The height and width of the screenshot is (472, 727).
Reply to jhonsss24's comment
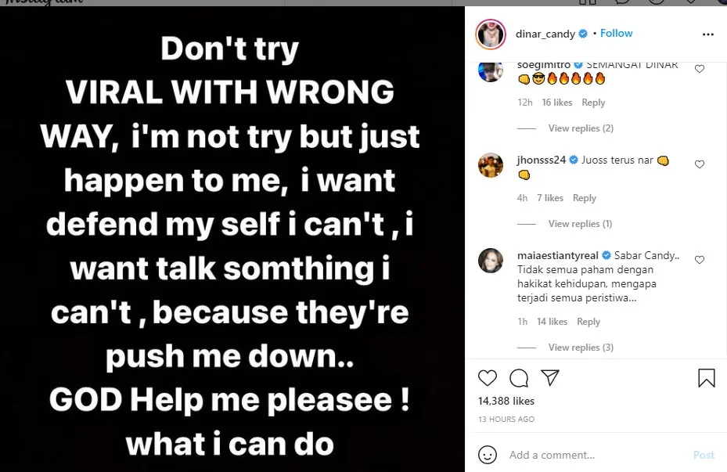(x=585, y=198)
